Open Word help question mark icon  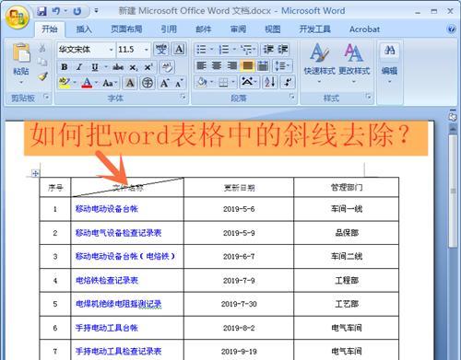pyautogui.click(x=451, y=29)
